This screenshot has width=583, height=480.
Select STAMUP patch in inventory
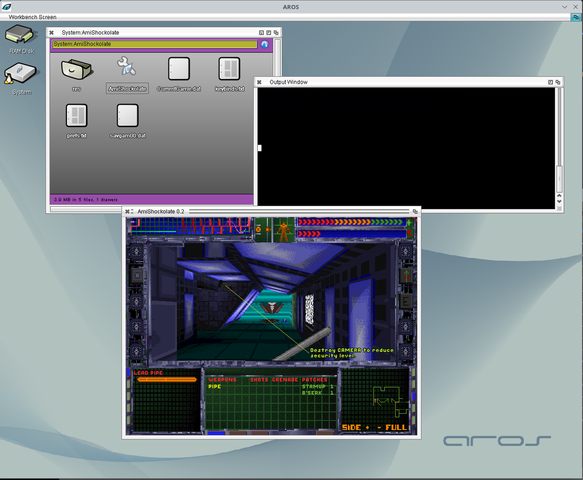(x=317, y=386)
